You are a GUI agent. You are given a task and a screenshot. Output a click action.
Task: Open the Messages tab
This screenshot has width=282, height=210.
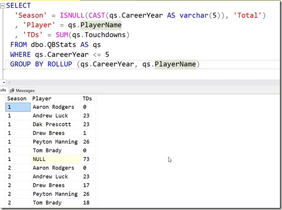click(22, 90)
